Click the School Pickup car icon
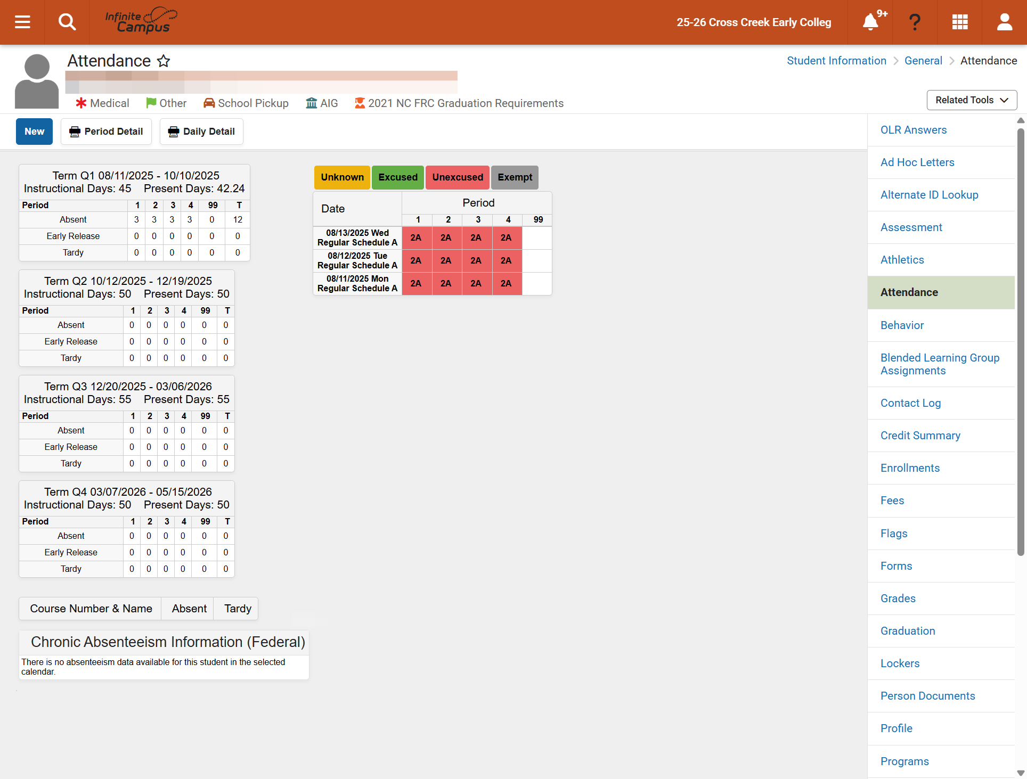1027x779 pixels. 209,103
